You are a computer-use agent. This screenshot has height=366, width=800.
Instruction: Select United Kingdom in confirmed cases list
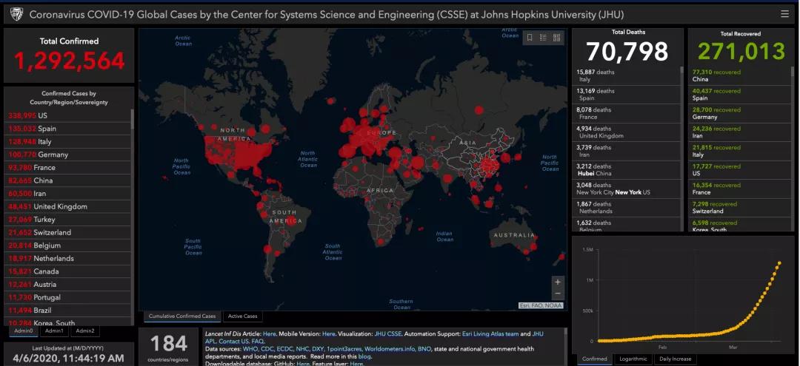pos(67,207)
